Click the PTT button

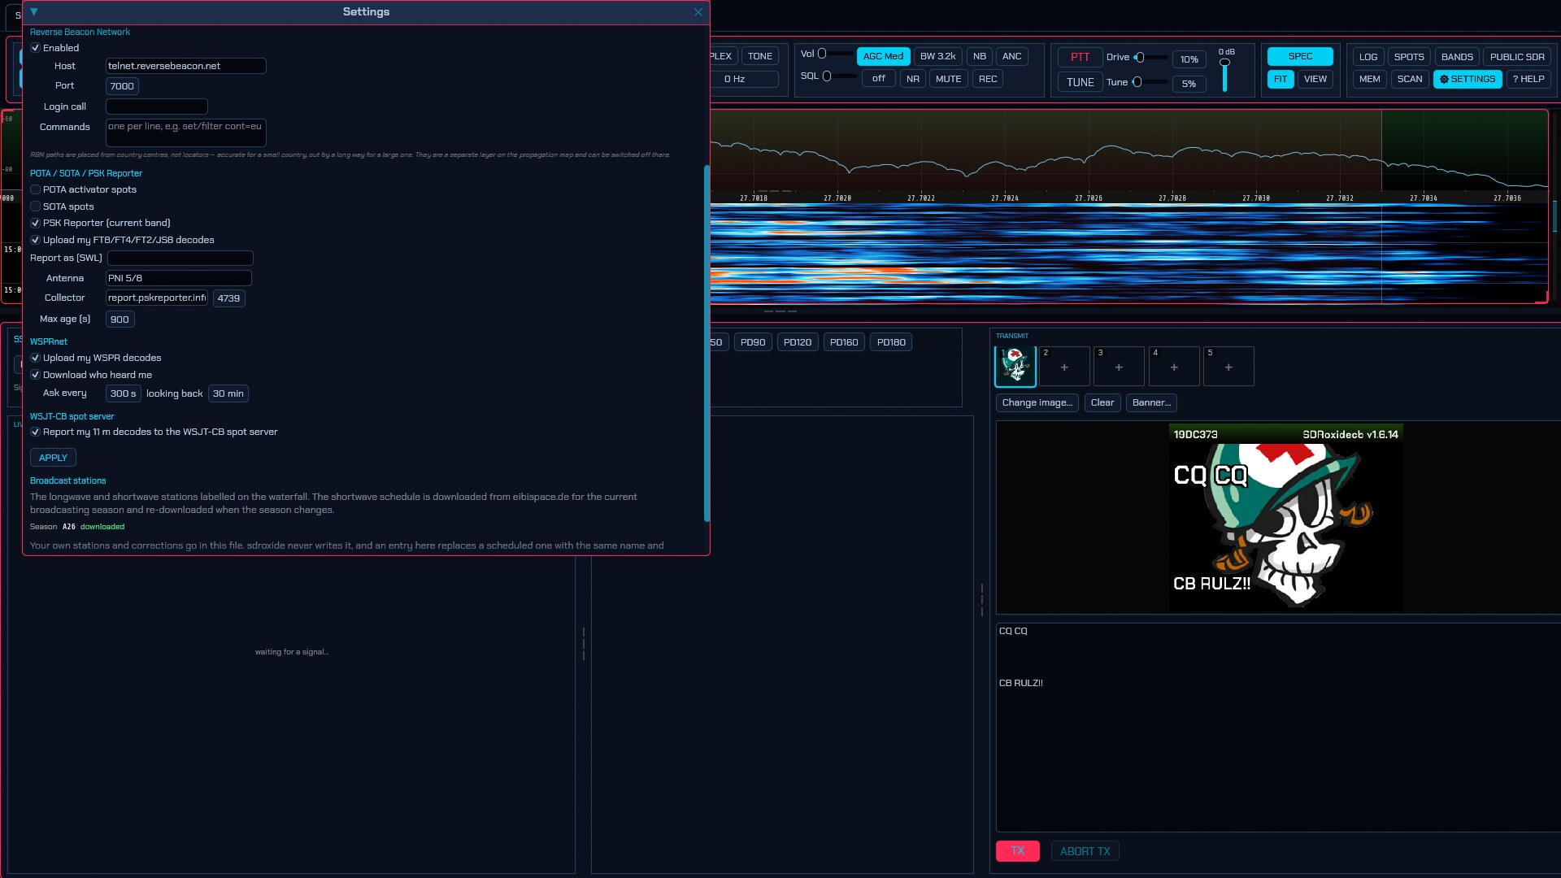pos(1080,57)
